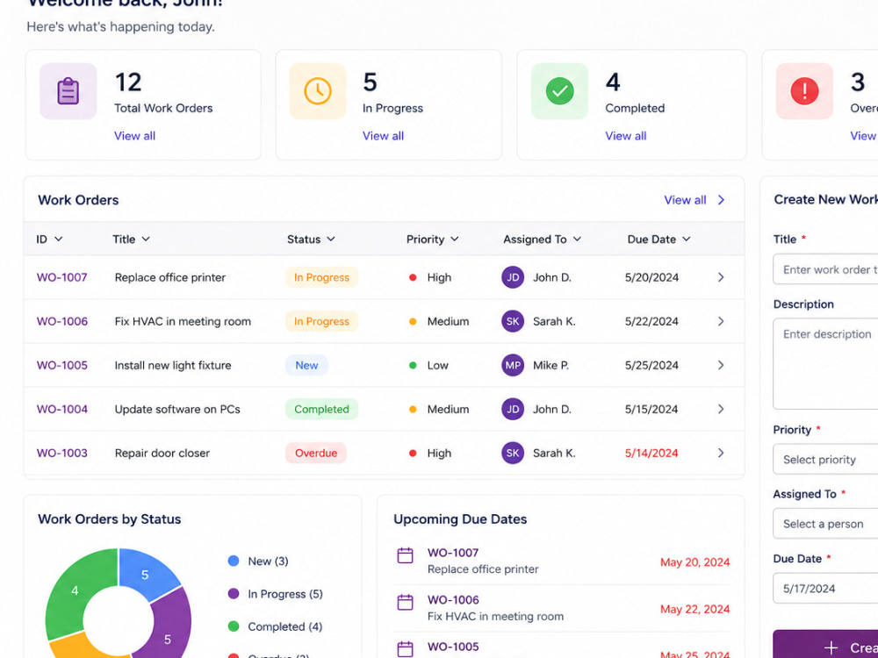
Task: Open work order WO-1003 ID link
Action: [x=62, y=454]
